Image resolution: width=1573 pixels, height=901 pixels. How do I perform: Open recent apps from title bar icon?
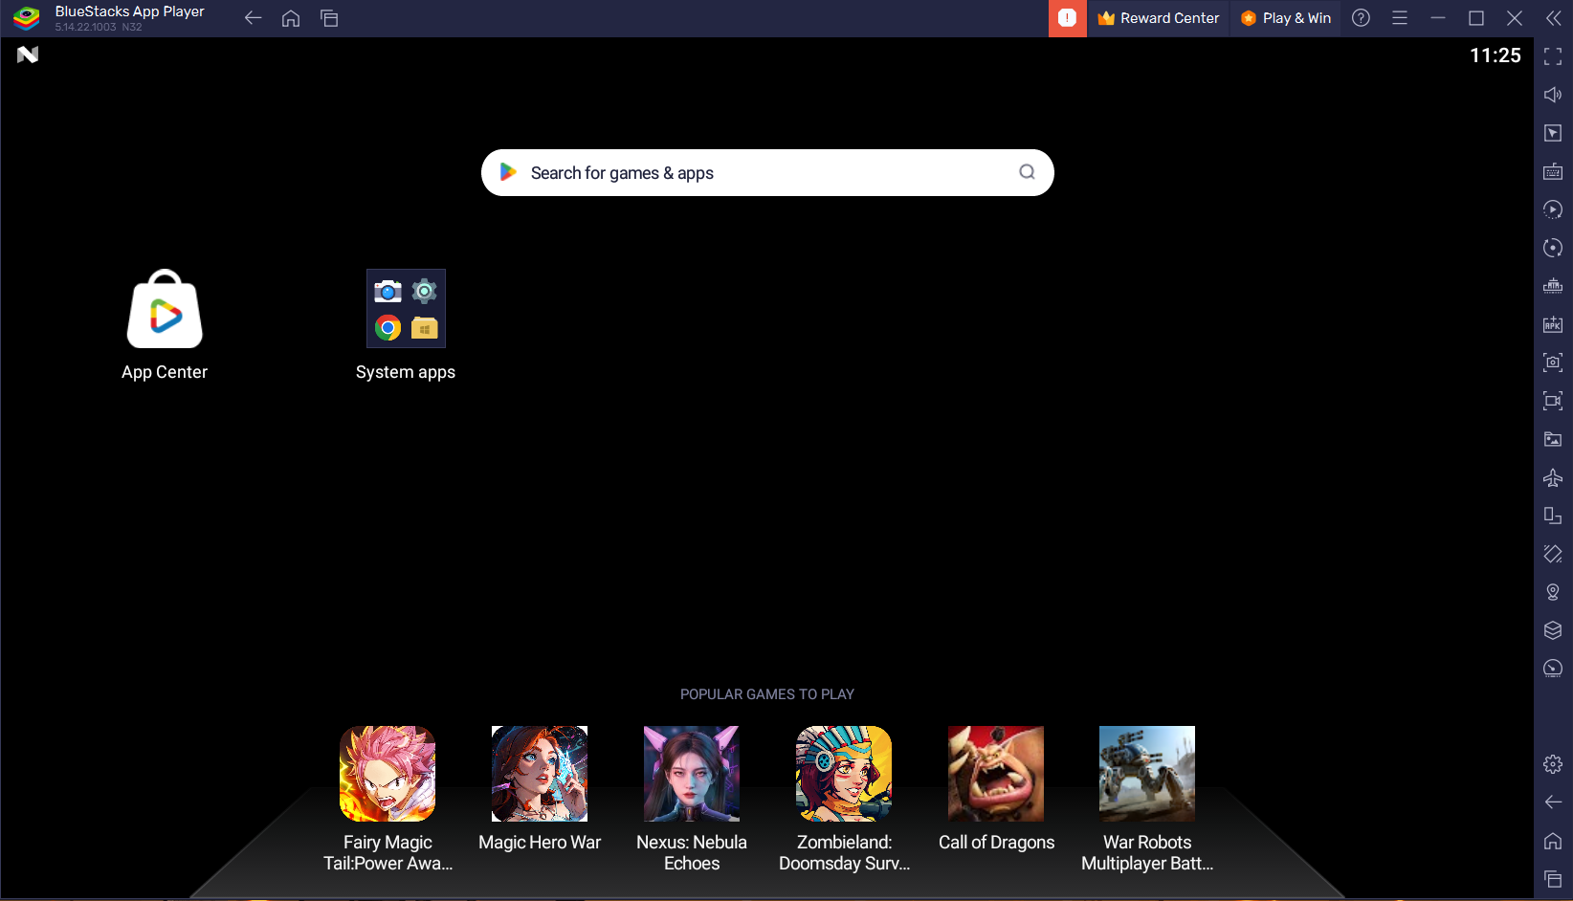(329, 18)
